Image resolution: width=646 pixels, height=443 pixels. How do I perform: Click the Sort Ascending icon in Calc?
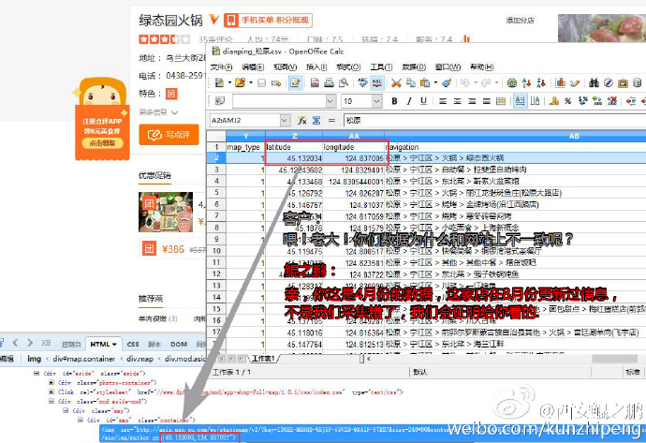[x=526, y=82]
